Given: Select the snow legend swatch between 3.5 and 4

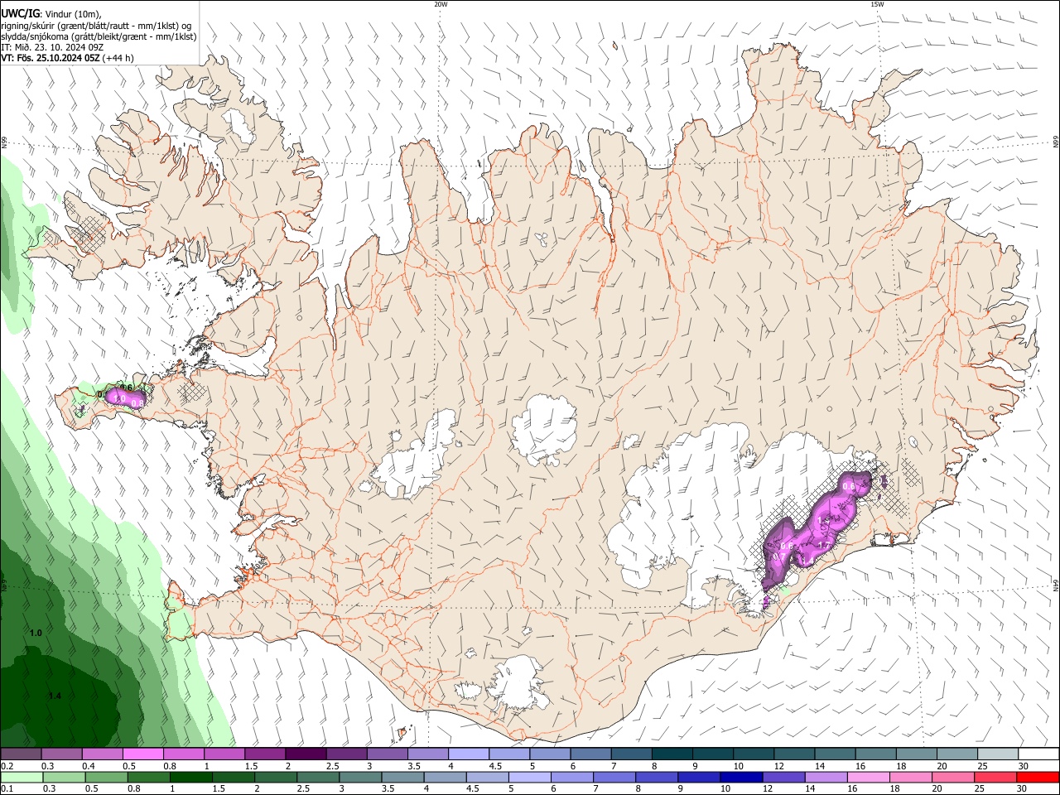Looking at the screenshot, I should [428, 754].
